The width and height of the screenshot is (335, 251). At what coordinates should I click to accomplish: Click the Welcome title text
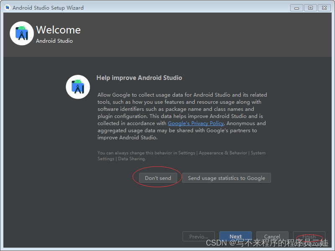pos(58,30)
